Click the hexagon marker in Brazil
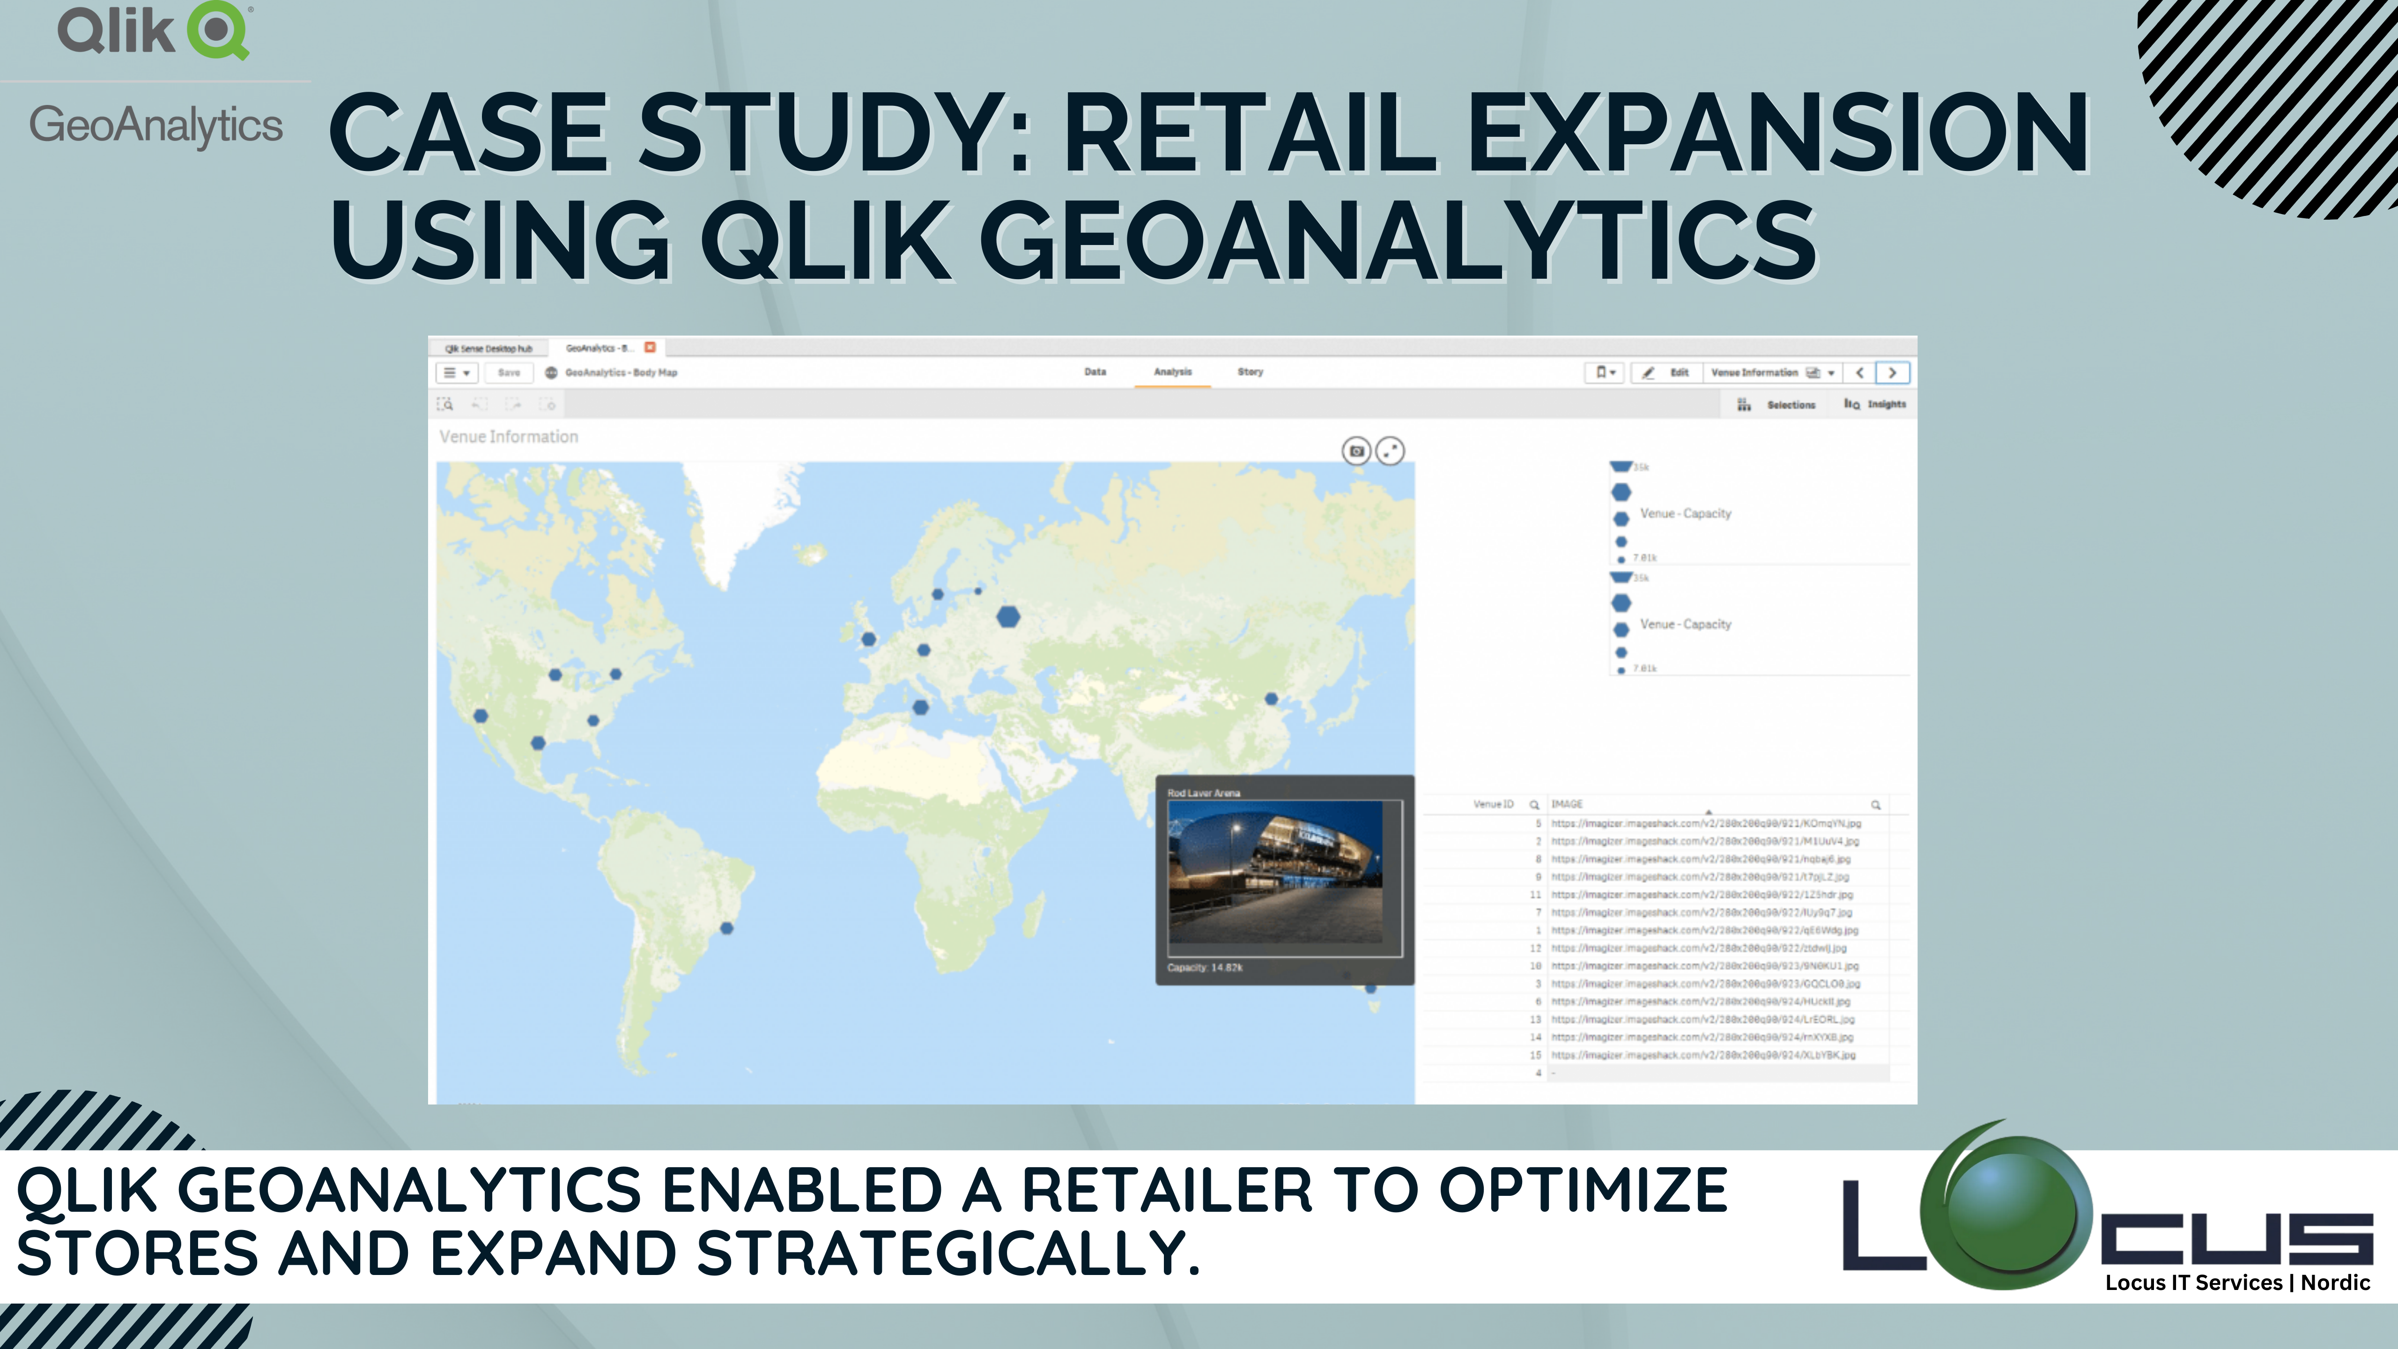The width and height of the screenshot is (2398, 1349). tap(727, 928)
